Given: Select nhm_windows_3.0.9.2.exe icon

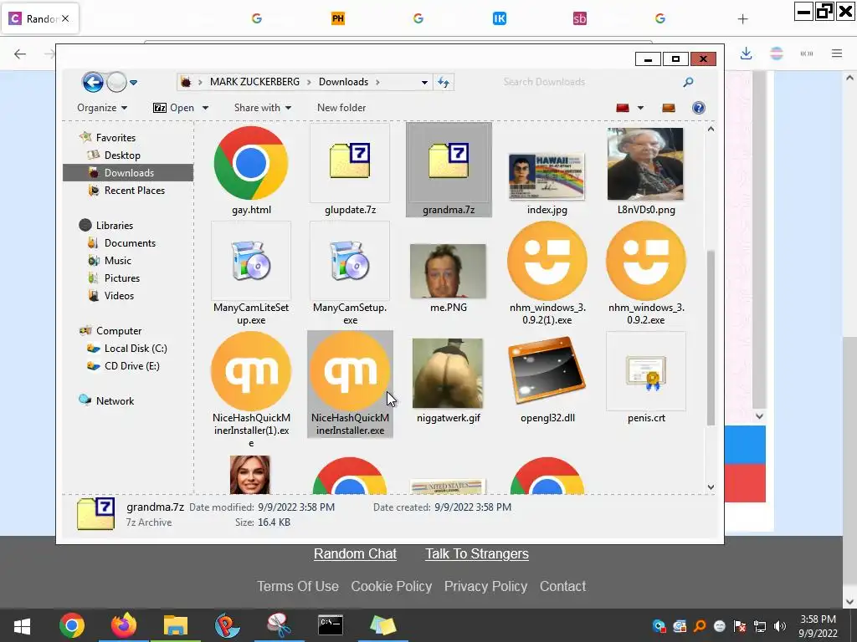Looking at the screenshot, I should click(646, 261).
